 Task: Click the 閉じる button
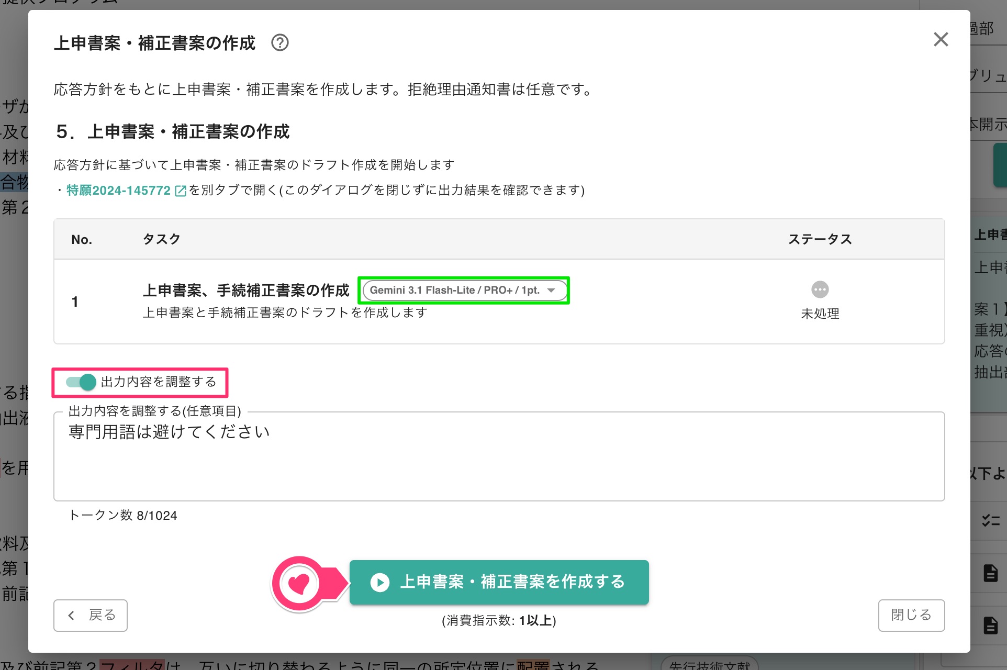911,615
